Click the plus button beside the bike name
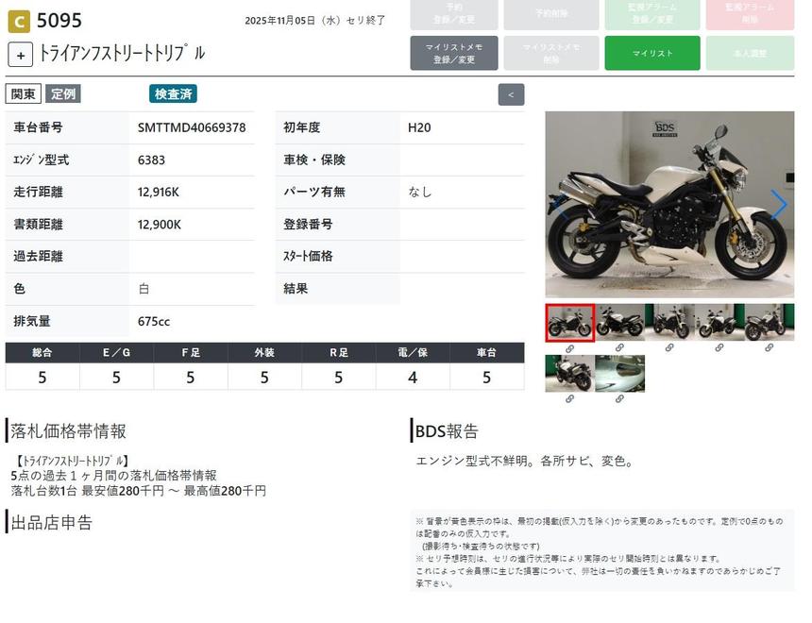The height and width of the screenshot is (623, 812). coord(21,54)
